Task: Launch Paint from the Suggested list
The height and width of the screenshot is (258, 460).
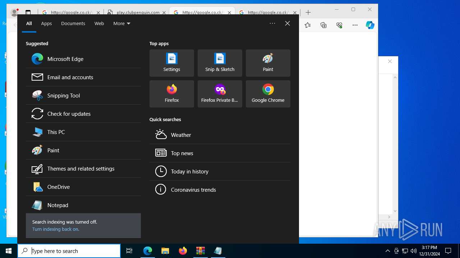Action: pos(83,150)
